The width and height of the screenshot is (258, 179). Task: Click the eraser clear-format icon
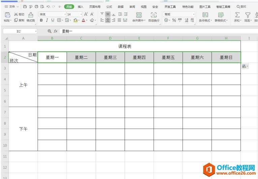click(x=92, y=20)
